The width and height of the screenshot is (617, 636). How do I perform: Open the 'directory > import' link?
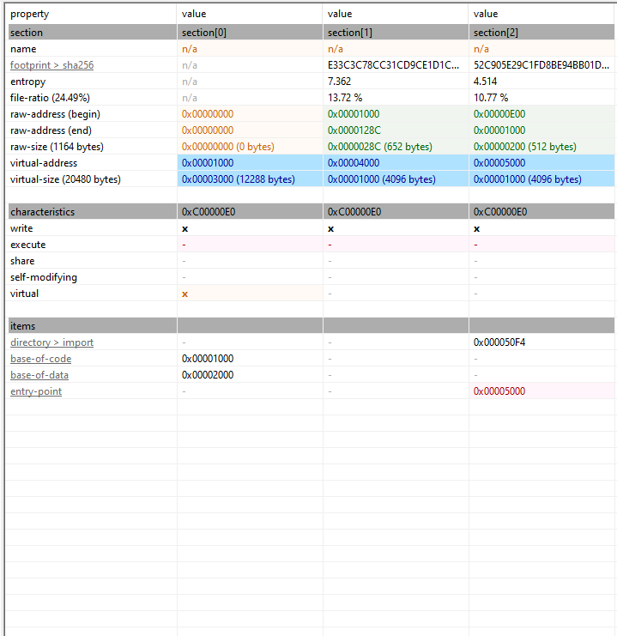[51, 342]
